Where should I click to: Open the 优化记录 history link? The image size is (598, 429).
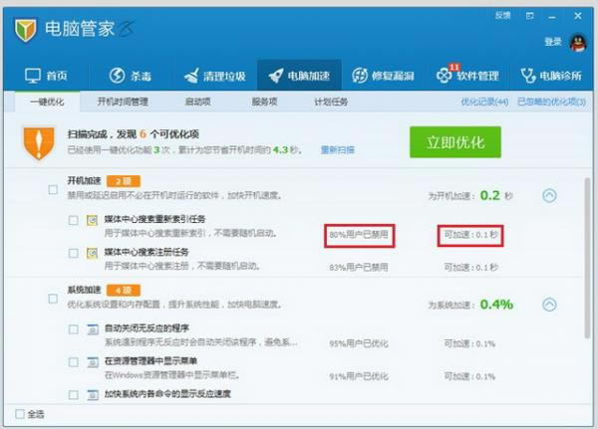pos(483,102)
